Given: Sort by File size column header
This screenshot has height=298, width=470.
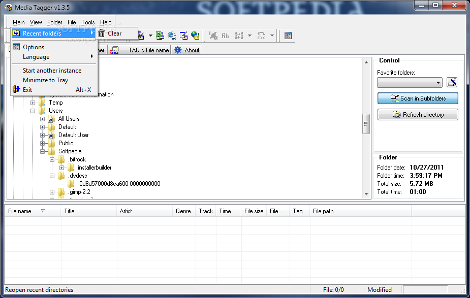Looking at the screenshot, I should [x=254, y=211].
